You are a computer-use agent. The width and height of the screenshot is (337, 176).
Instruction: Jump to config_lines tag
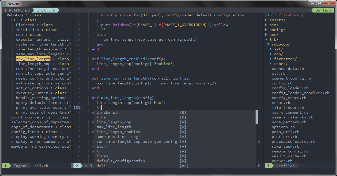pyautogui.click(x=25, y=132)
